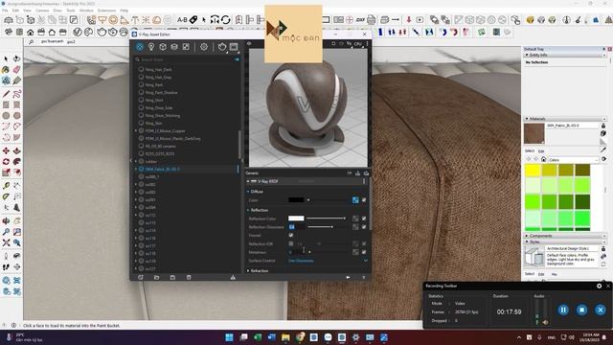Click import folder icon below material list

pos(156,277)
